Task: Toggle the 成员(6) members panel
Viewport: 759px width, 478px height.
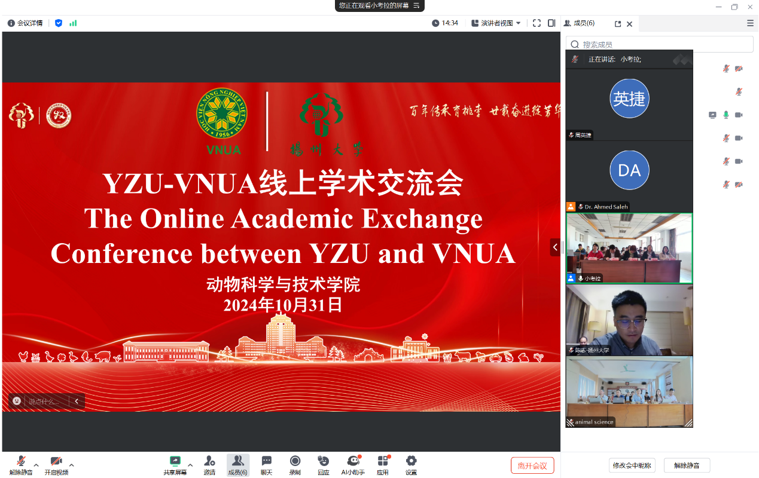Action: click(237, 464)
